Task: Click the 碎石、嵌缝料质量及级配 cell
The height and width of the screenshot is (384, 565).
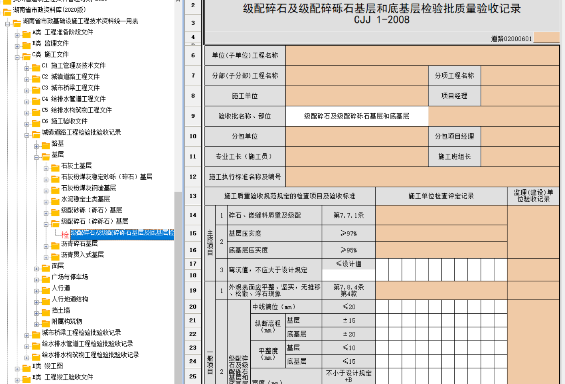Action: coord(275,215)
